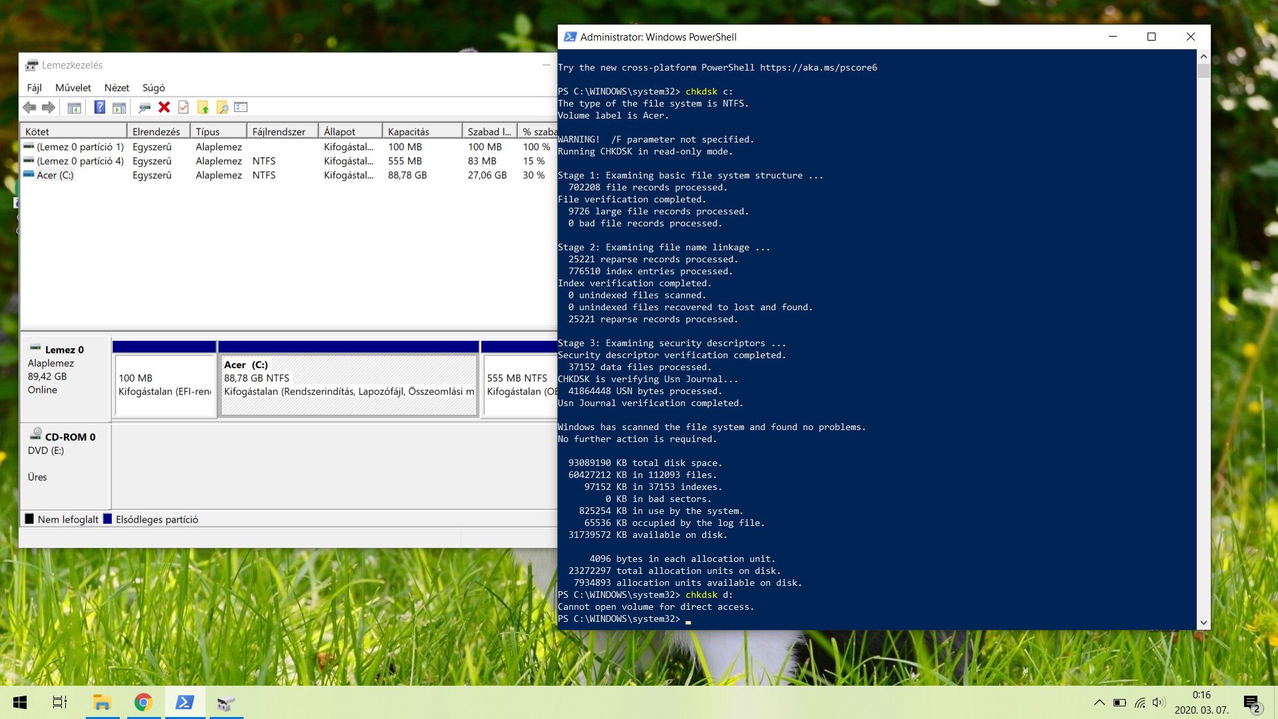This screenshot has width=1278, height=719.
Task: Switch to PowerShell taskbar icon
Action: click(185, 702)
